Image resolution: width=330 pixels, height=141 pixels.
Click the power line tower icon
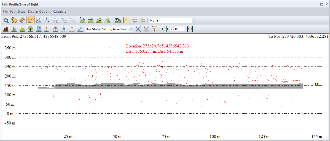point(55,29)
